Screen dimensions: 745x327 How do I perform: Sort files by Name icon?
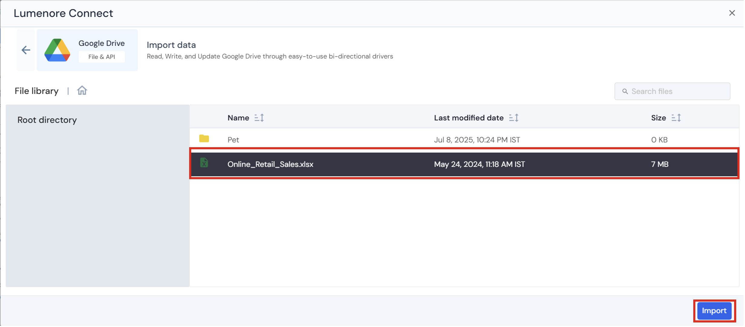tap(260, 118)
